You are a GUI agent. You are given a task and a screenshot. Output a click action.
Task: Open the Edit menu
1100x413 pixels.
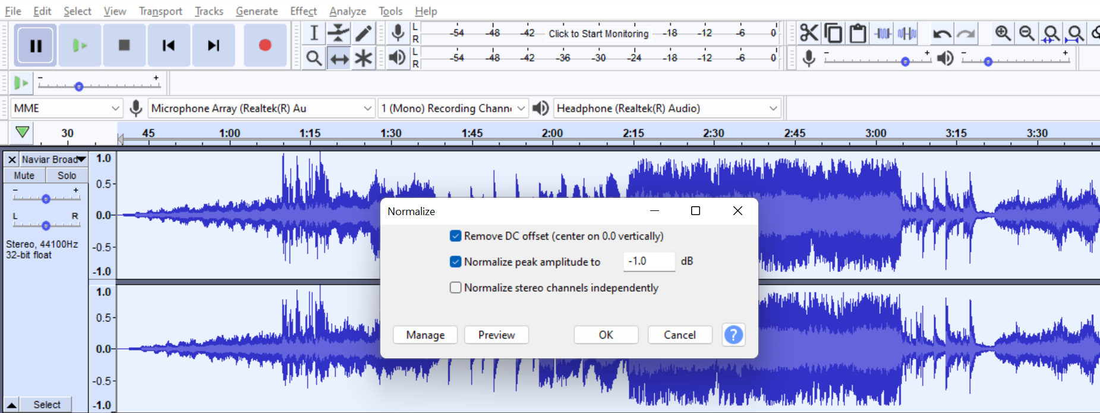pyautogui.click(x=42, y=11)
